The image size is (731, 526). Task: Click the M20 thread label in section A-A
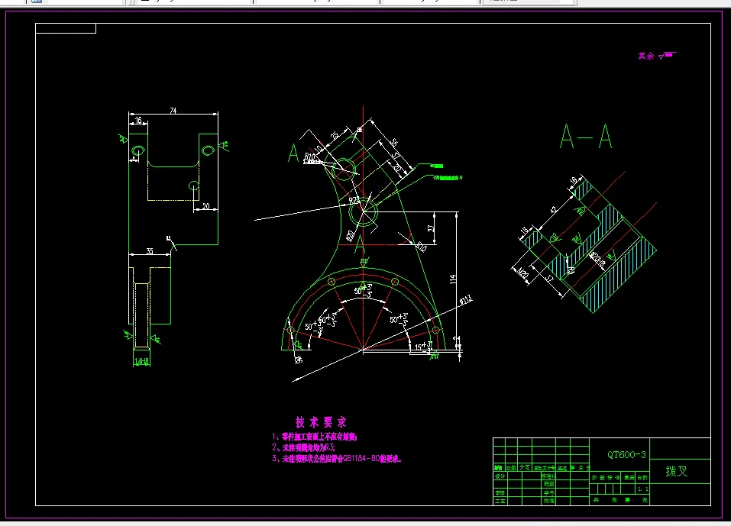pyautogui.click(x=522, y=273)
